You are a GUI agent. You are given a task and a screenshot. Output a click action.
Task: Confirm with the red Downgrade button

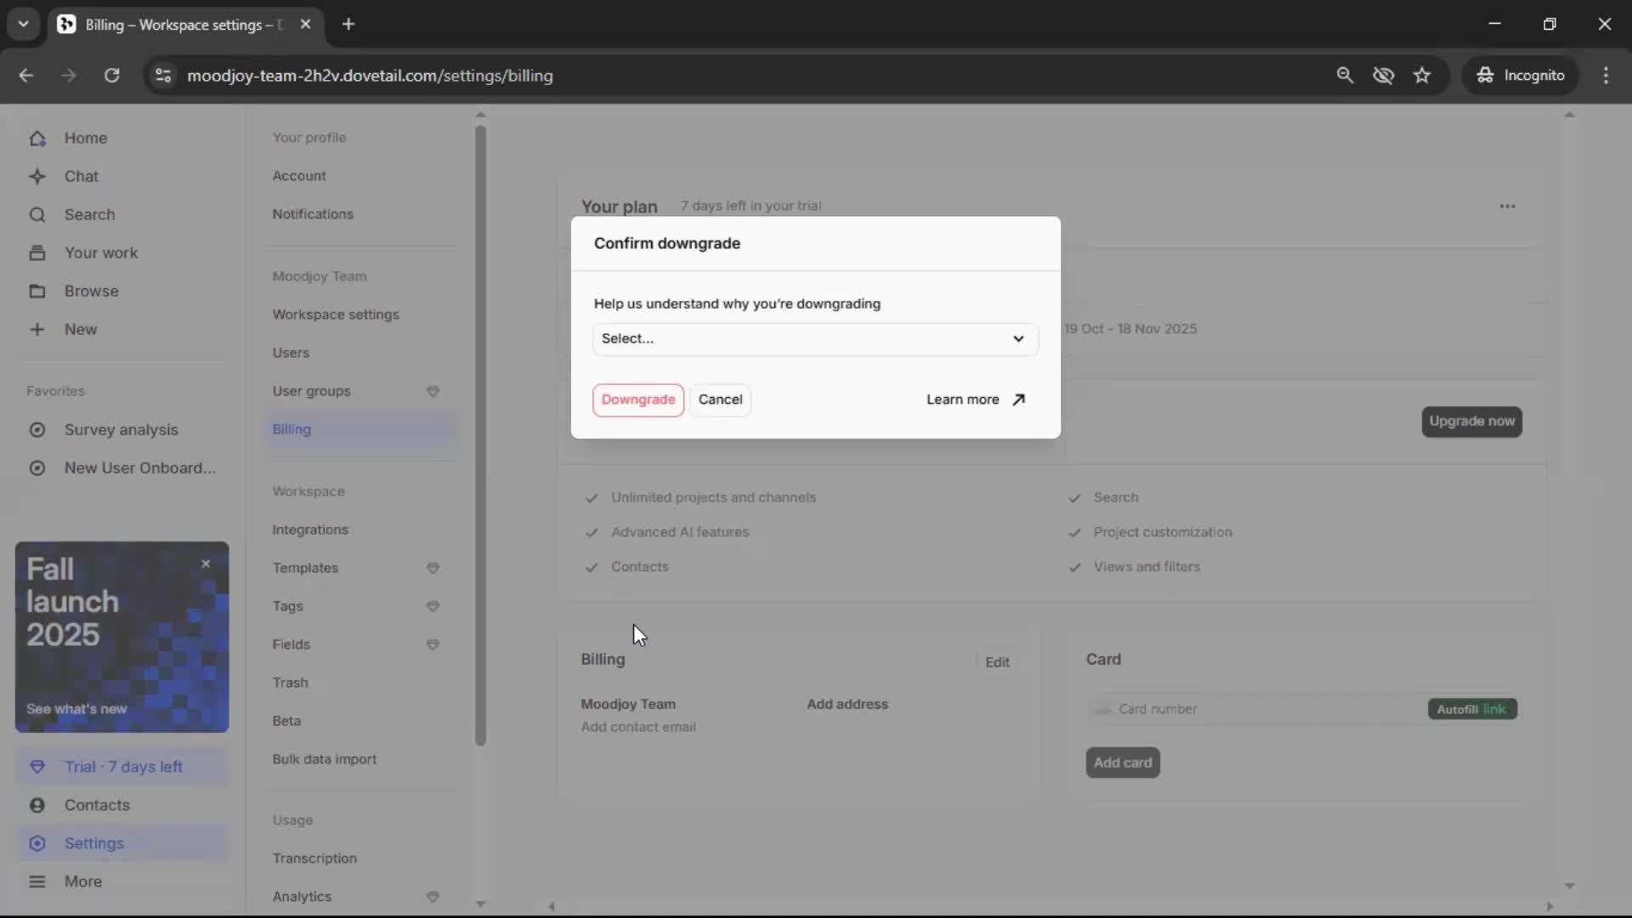pos(637,399)
